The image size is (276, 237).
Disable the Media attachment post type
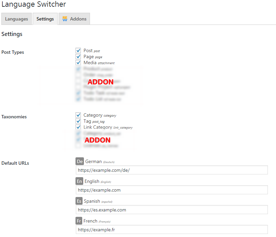[78, 63]
